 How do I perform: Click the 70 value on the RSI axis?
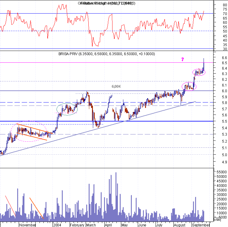click(225, 14)
